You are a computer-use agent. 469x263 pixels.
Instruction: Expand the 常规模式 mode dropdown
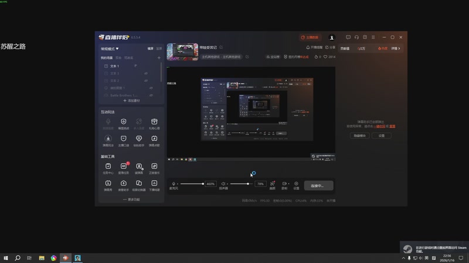[110, 49]
